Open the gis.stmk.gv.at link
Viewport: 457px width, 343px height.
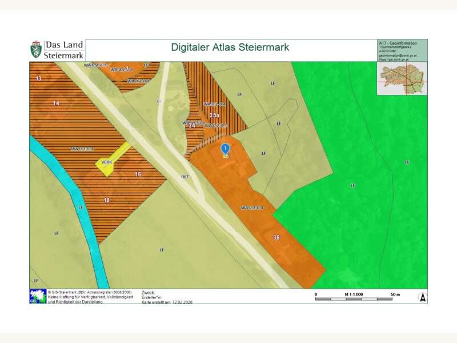[x=398, y=58]
